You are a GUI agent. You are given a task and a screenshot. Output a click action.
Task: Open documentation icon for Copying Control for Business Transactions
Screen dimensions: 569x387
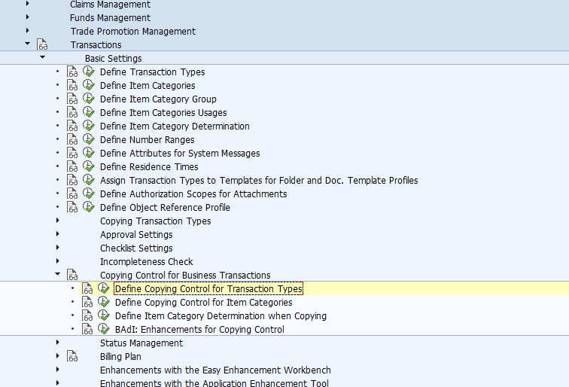point(72,275)
